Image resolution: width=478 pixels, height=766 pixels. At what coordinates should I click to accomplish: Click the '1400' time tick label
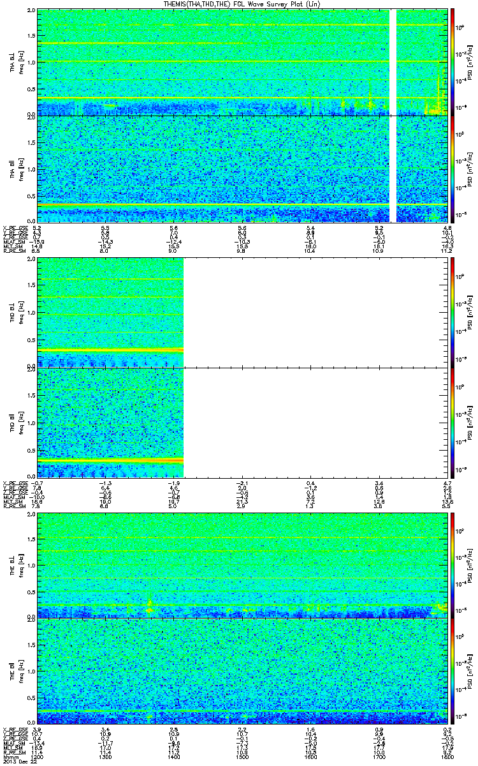173,757
